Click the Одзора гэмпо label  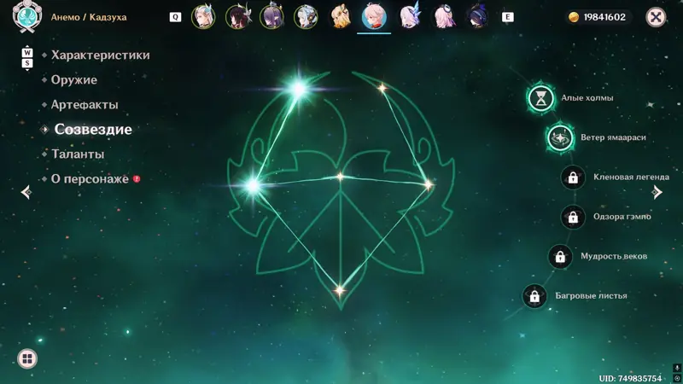coord(622,217)
